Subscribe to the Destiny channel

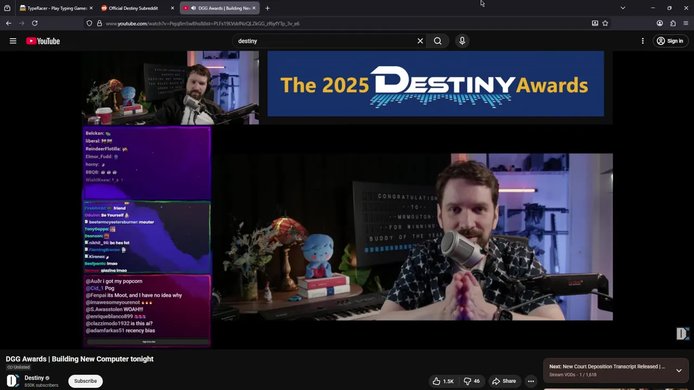[85, 381]
